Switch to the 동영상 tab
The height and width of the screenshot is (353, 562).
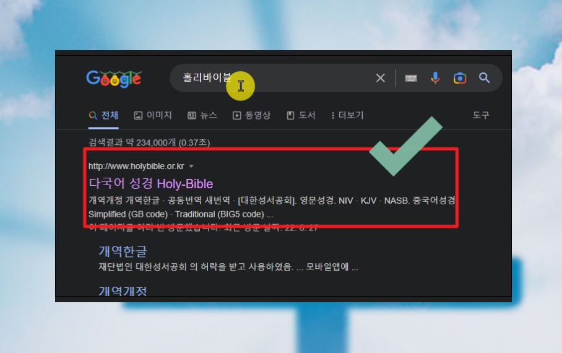[252, 115]
